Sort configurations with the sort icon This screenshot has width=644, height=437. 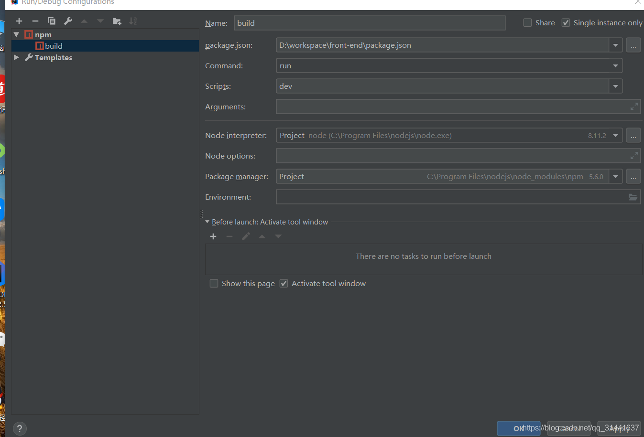pyautogui.click(x=132, y=21)
